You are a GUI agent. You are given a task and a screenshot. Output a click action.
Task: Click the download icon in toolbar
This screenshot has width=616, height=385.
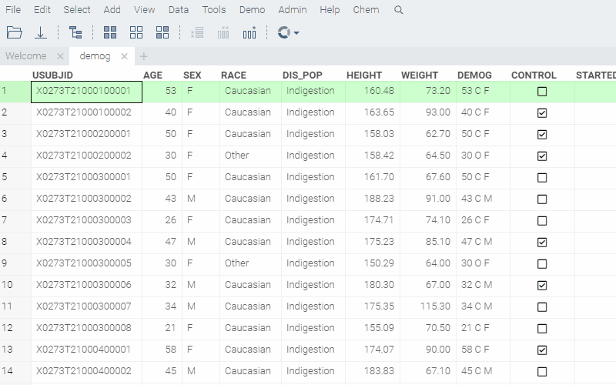(41, 32)
